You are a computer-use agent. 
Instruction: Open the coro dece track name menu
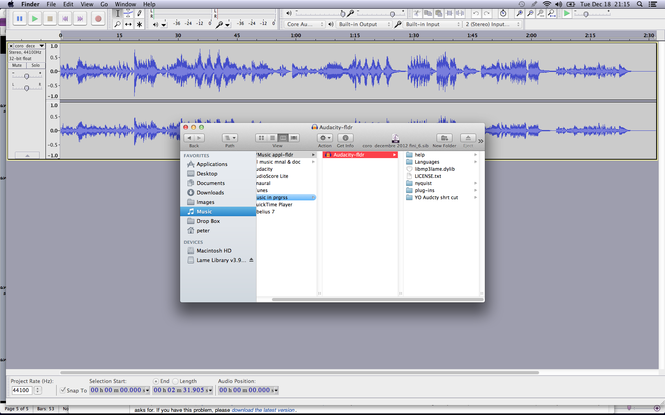[30, 46]
